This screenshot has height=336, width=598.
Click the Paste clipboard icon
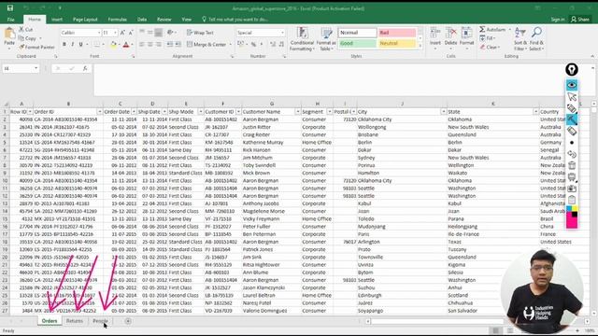pos(9,35)
